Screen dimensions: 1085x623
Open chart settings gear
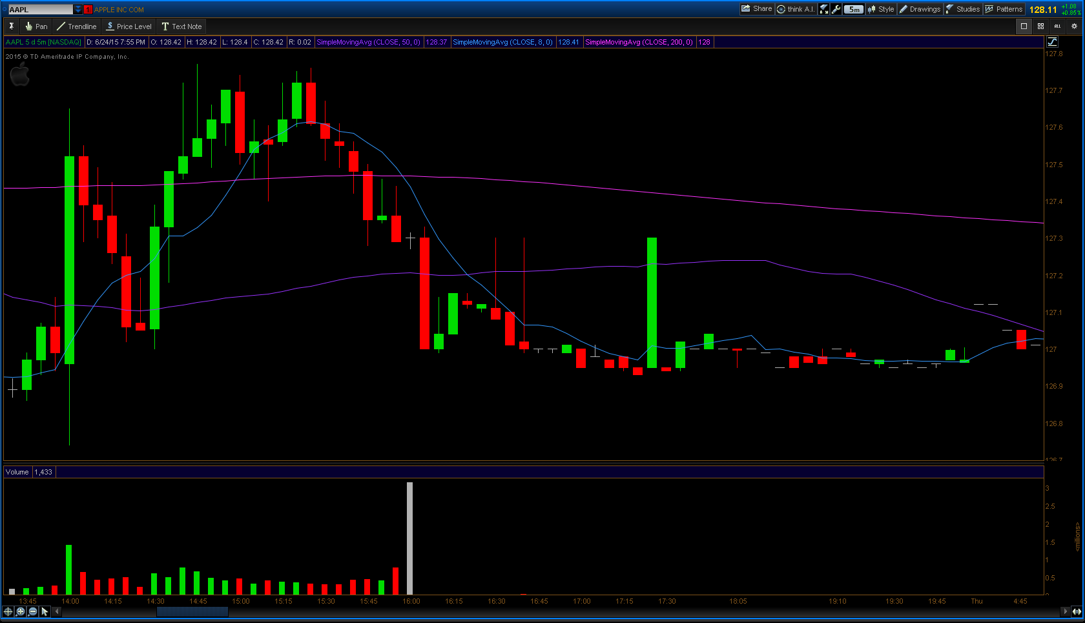tap(1074, 26)
